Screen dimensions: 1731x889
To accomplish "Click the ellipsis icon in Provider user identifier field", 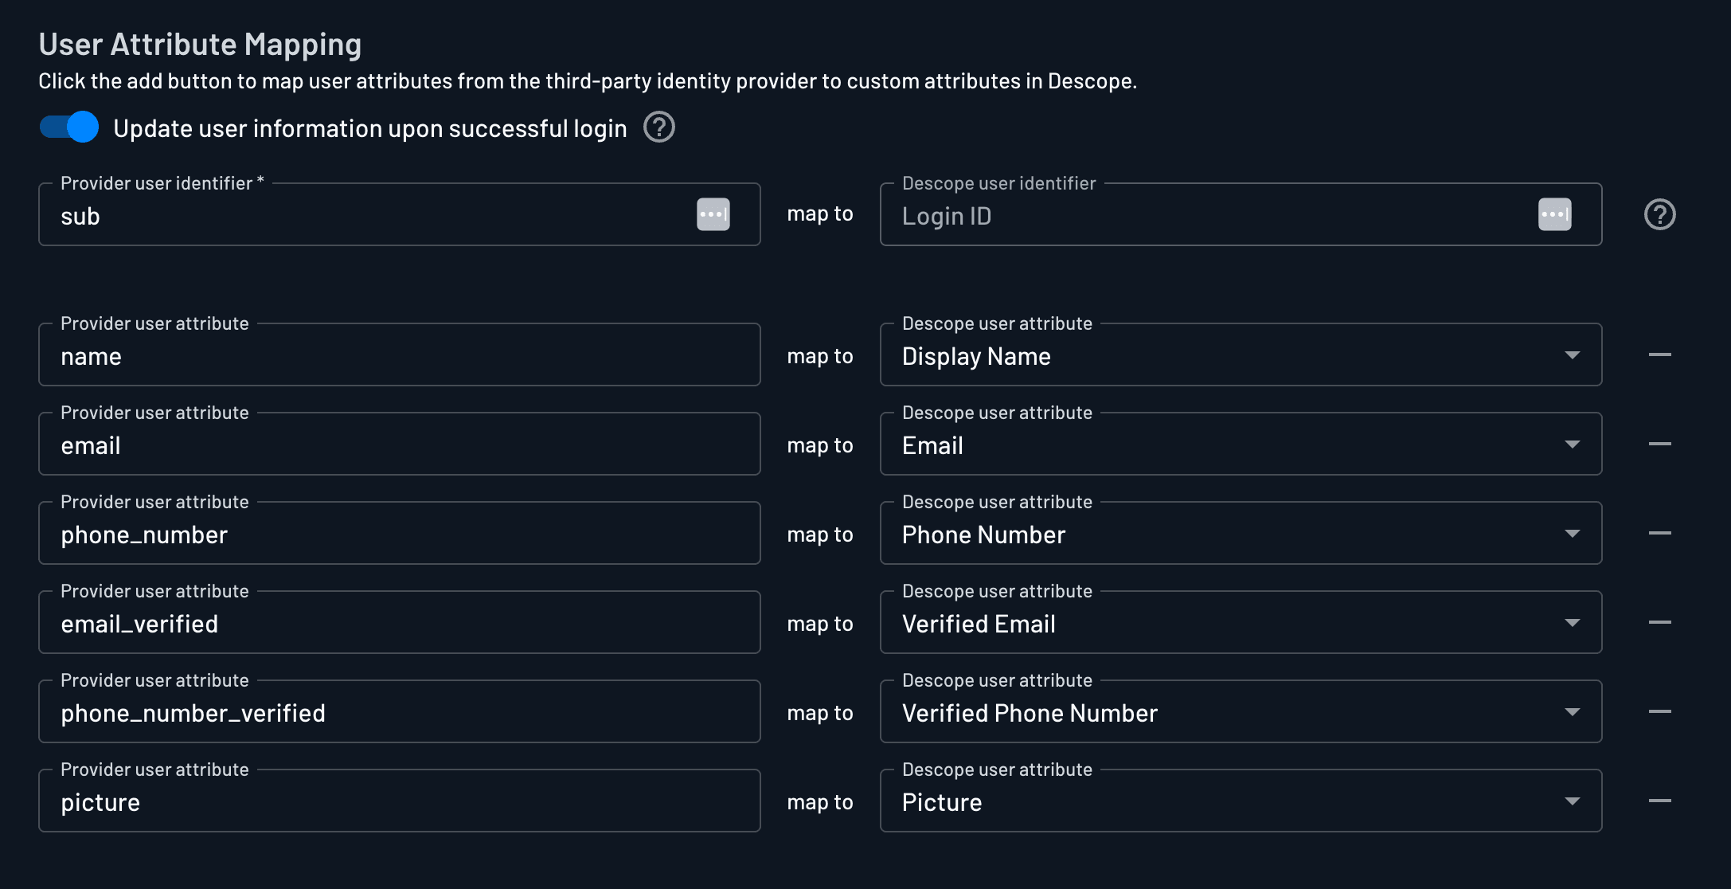I will tap(713, 214).
